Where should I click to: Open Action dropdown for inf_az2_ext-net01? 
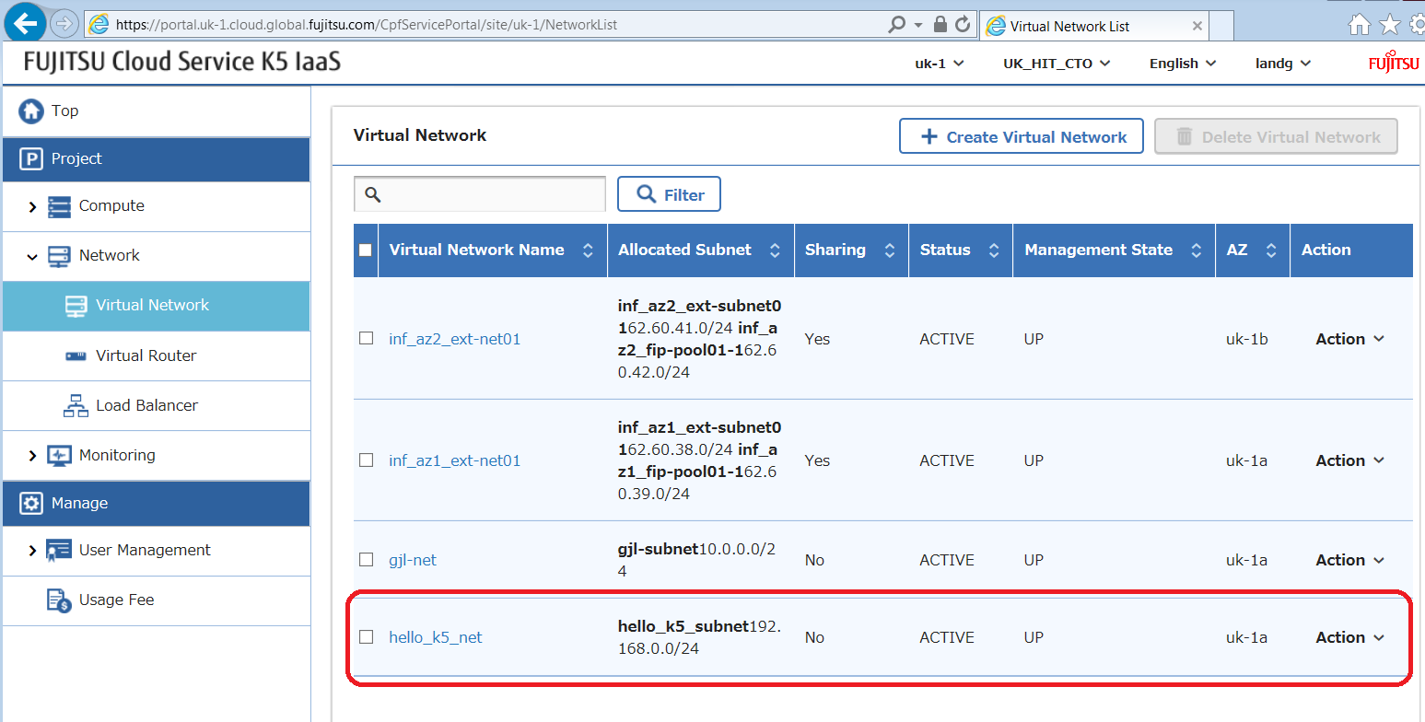pyautogui.click(x=1350, y=339)
